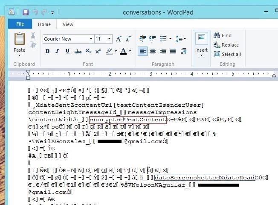Apply subscript formatting
Screen dimensions: 278x205
pos(88,51)
